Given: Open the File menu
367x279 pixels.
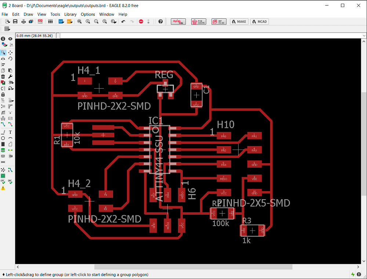Looking at the screenshot, I should coord(5,14).
